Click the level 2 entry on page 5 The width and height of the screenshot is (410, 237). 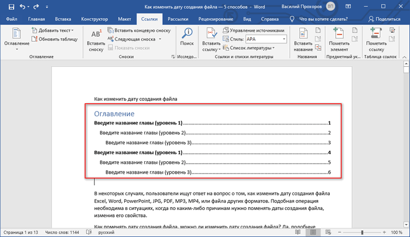215,162
